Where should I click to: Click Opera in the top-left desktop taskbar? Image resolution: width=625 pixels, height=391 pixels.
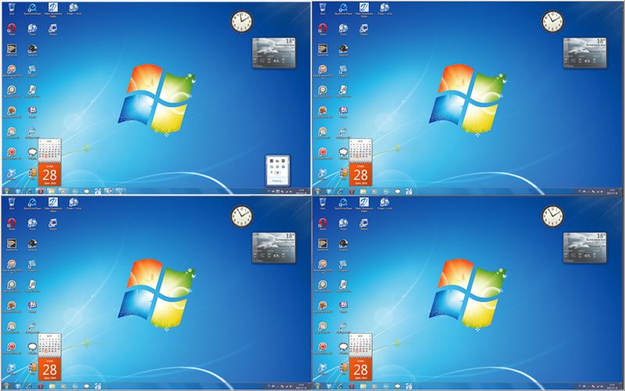tap(41, 192)
